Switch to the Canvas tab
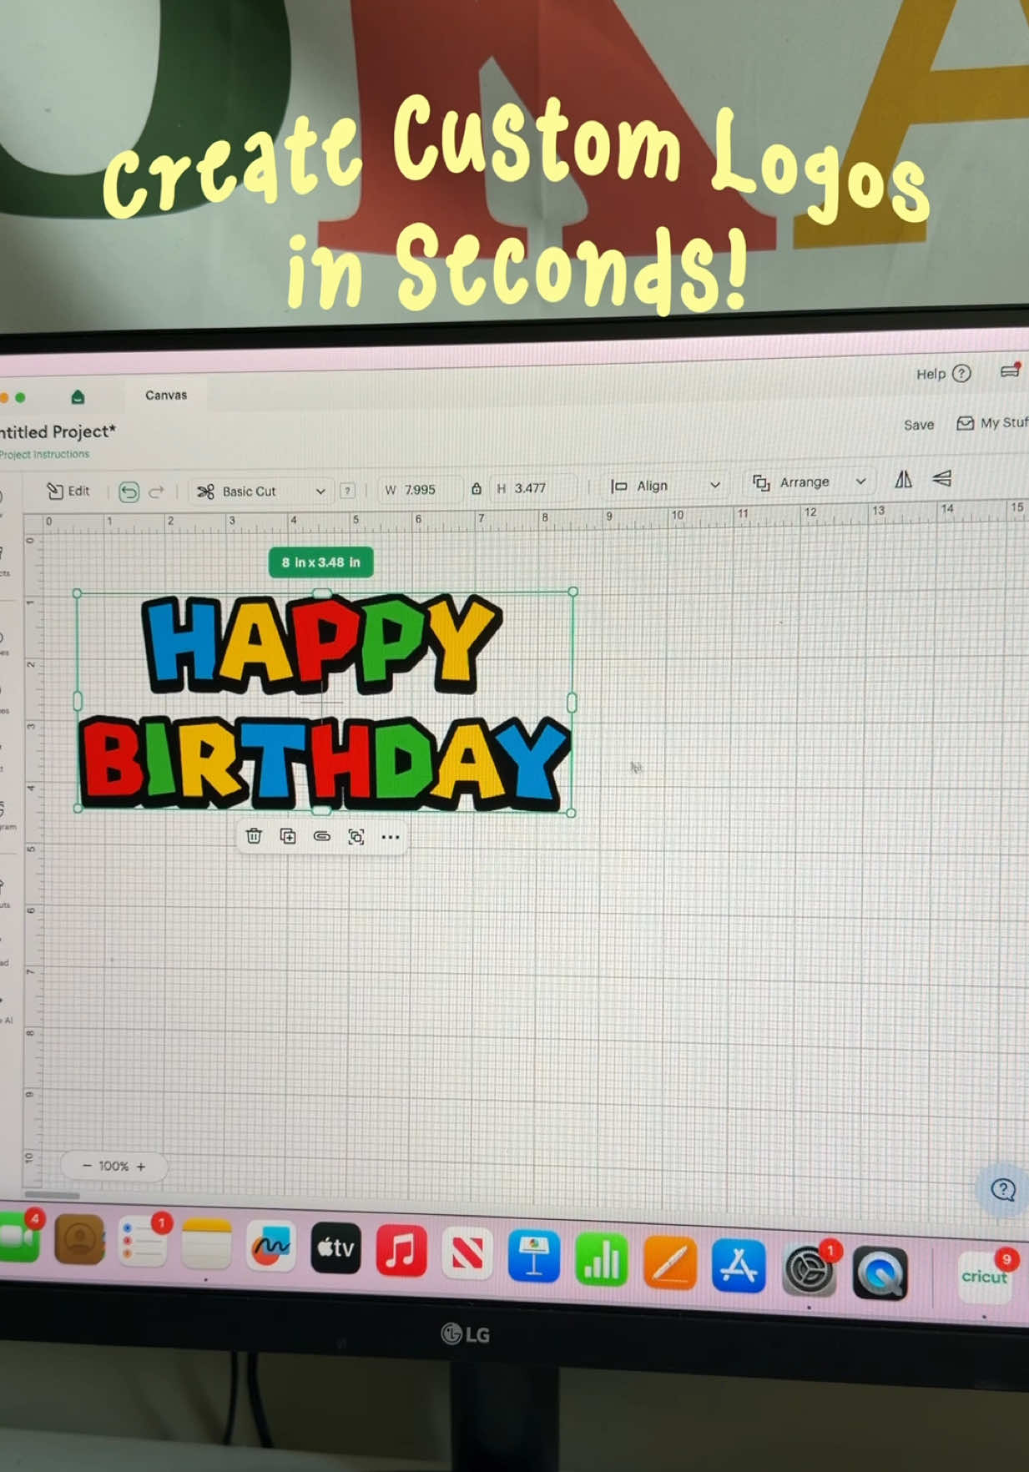The height and width of the screenshot is (1472, 1029). click(166, 395)
